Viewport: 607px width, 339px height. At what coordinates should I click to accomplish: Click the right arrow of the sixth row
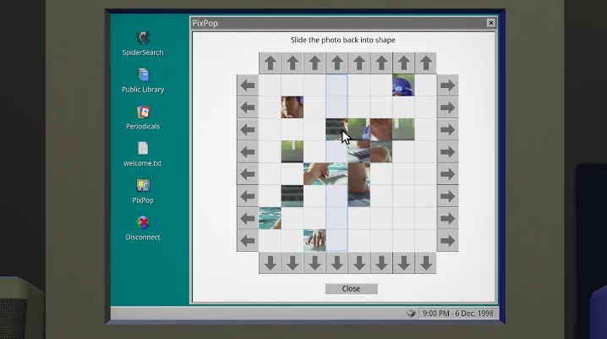(x=448, y=196)
